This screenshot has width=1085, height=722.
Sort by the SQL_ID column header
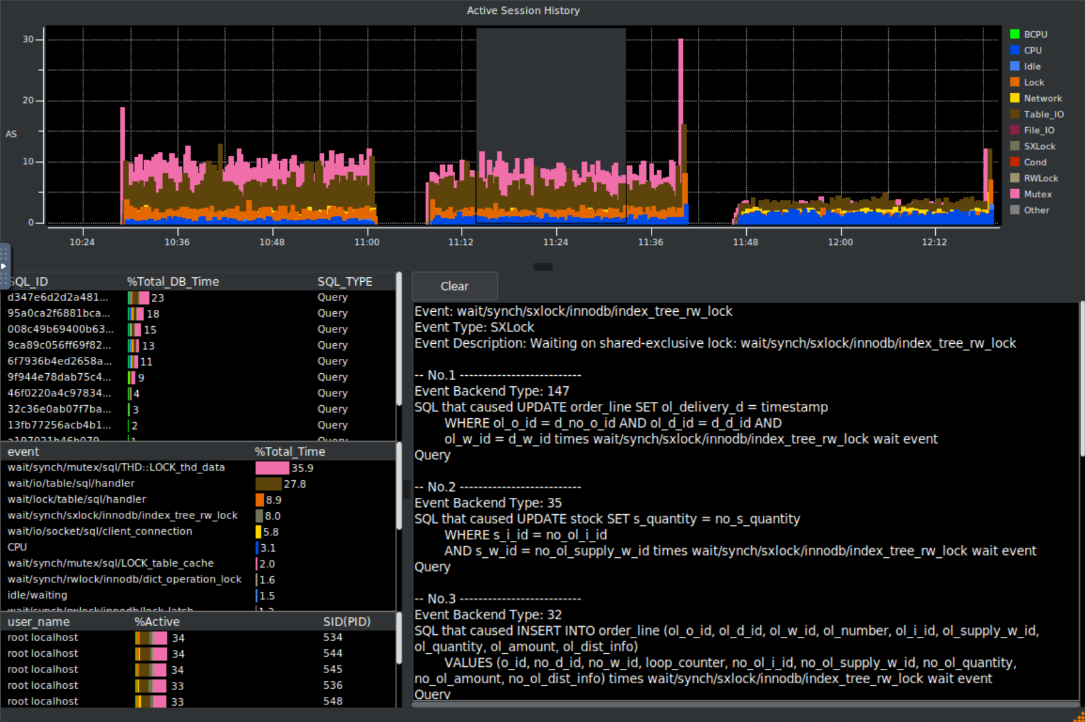point(28,282)
